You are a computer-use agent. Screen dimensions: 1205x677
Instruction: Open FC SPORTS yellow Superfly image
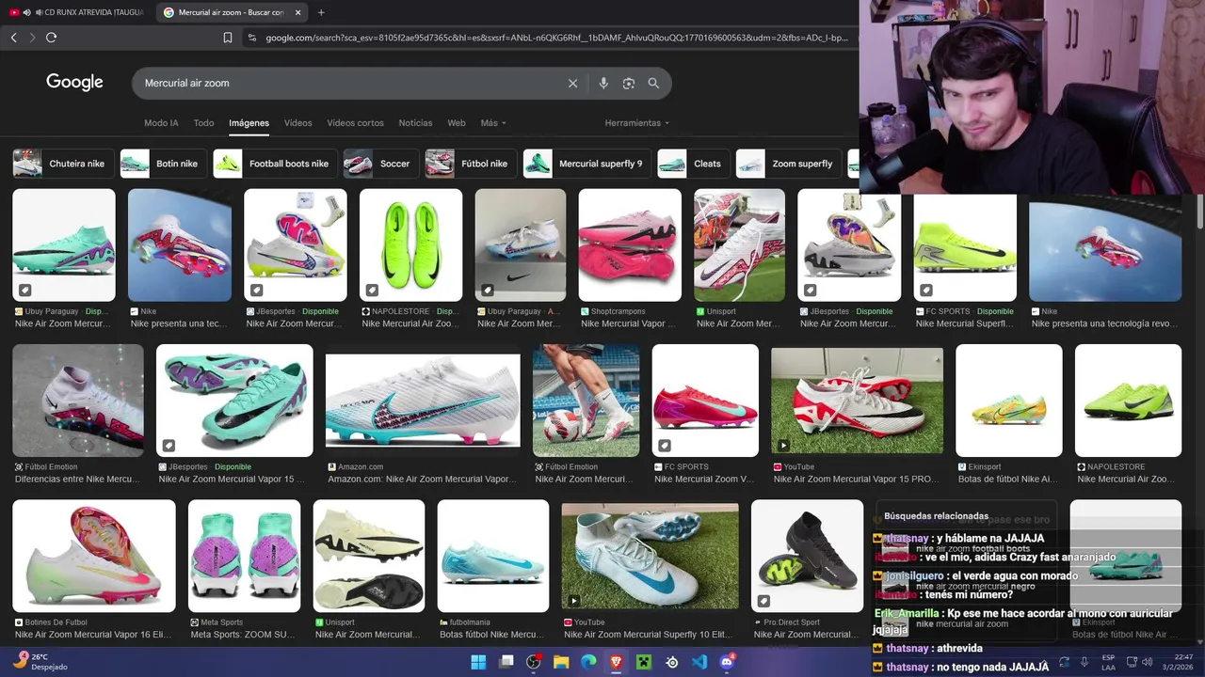point(965,245)
